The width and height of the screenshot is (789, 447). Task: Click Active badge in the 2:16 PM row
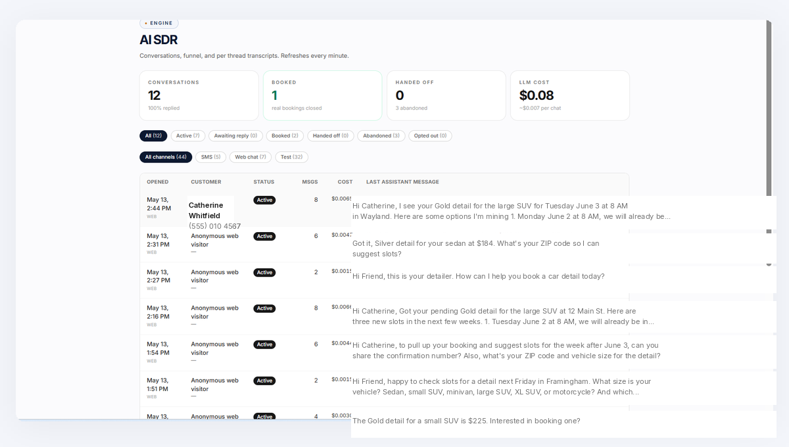[x=264, y=308]
